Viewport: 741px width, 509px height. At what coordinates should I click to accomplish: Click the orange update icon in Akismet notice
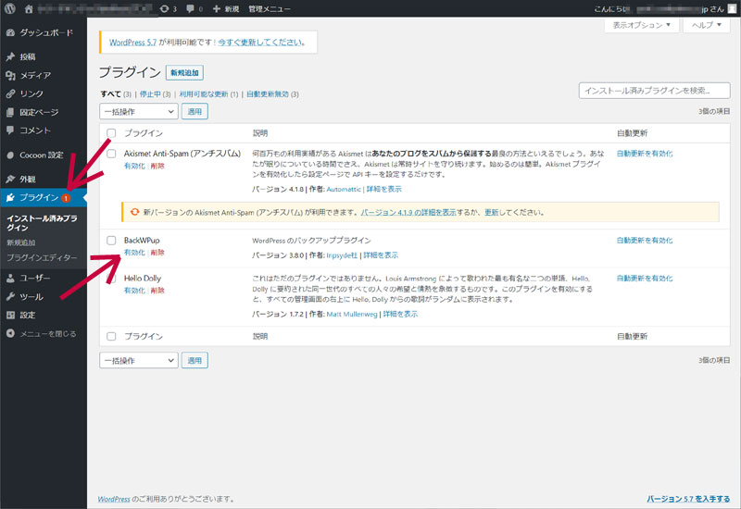pyautogui.click(x=134, y=212)
